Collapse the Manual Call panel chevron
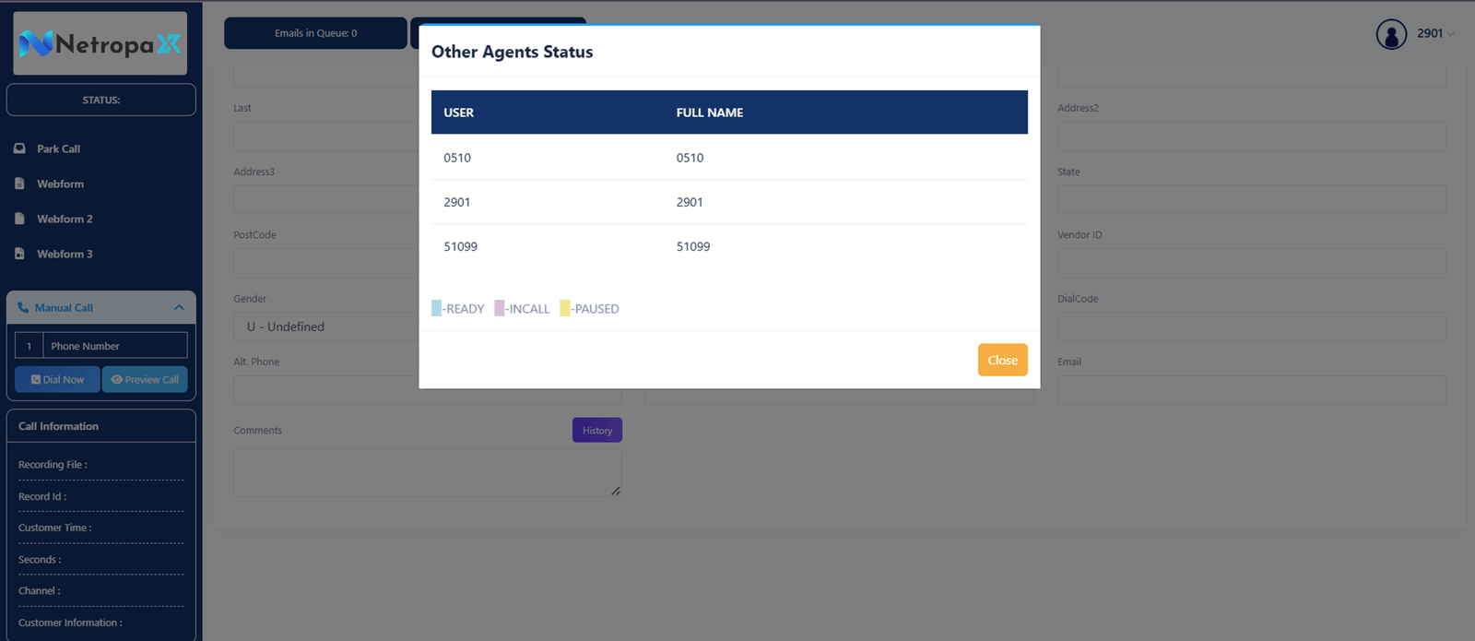The height and width of the screenshot is (641, 1475). (179, 308)
